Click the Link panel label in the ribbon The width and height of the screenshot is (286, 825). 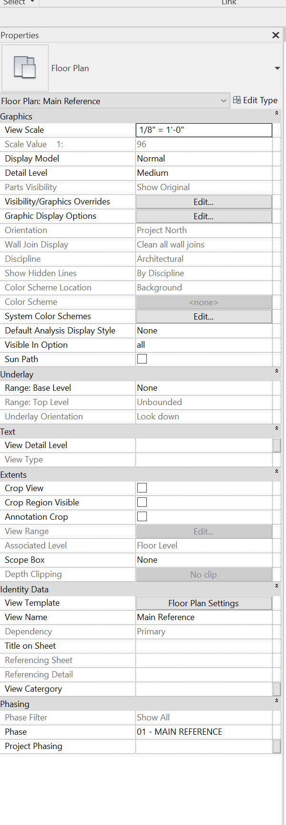click(x=229, y=2)
